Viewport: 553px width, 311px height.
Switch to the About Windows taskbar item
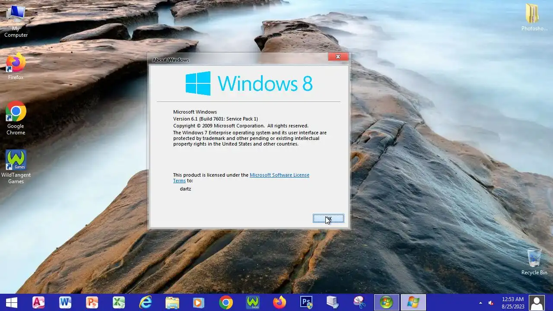pyautogui.click(x=413, y=302)
